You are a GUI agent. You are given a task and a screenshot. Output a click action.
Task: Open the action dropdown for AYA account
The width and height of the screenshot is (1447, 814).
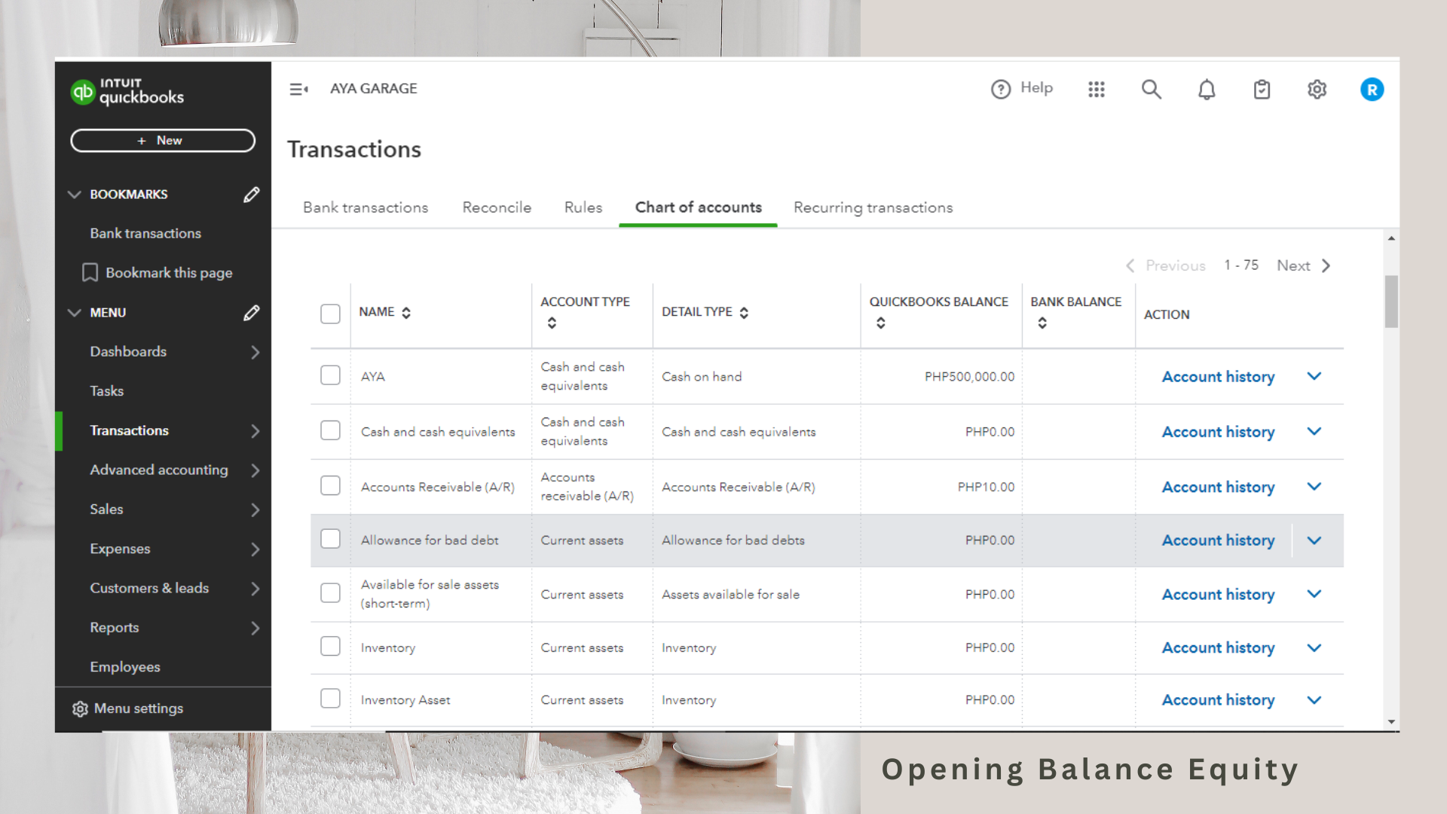1314,376
